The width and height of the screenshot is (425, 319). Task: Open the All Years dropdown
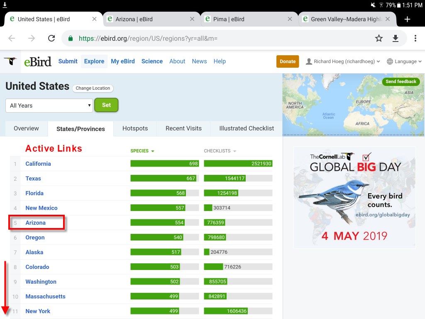click(x=49, y=106)
